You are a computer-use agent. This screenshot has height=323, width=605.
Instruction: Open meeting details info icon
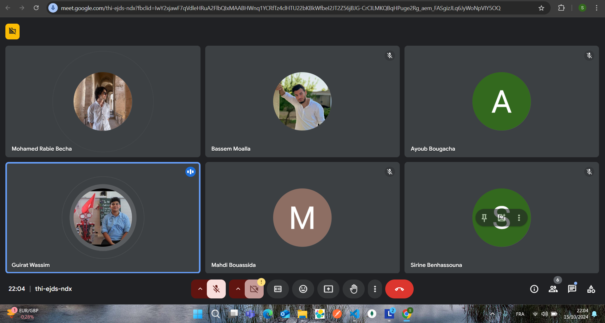click(534, 289)
